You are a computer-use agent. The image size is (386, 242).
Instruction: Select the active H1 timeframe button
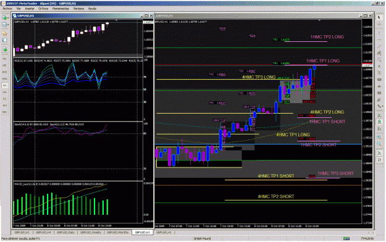click(x=5, y=85)
